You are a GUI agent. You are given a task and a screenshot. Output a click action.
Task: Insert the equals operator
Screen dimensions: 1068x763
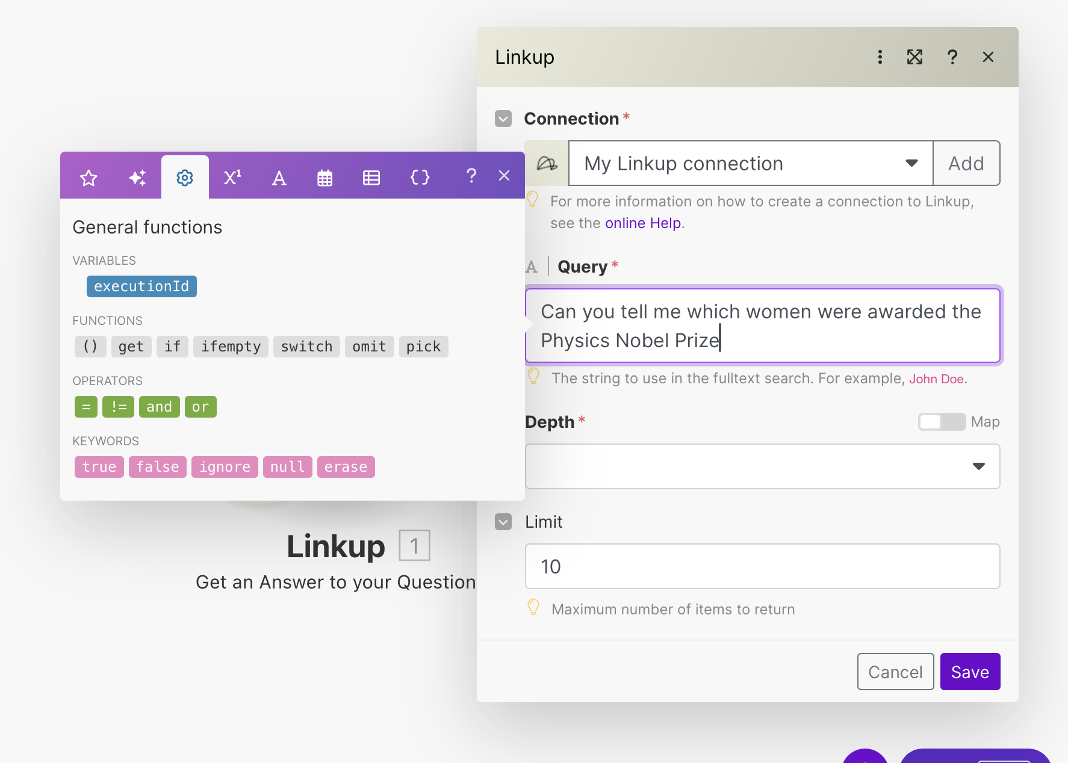[x=86, y=407]
